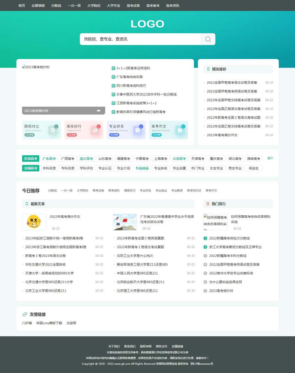Focus the 找院校、查专业、查资讯 search box
The width and height of the screenshot is (295, 373).
tap(140, 39)
